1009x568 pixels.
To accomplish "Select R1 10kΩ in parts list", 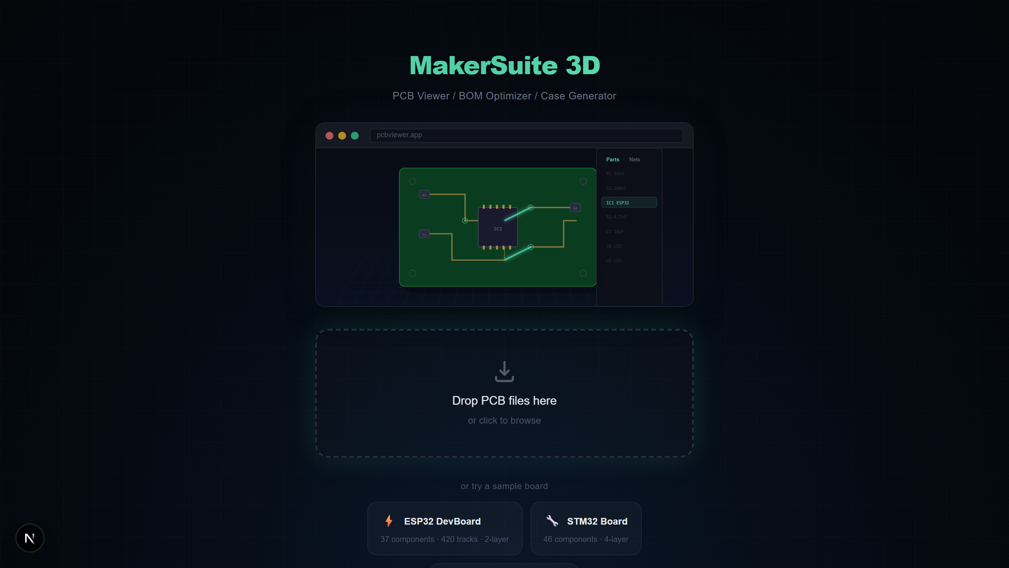I will click(615, 174).
